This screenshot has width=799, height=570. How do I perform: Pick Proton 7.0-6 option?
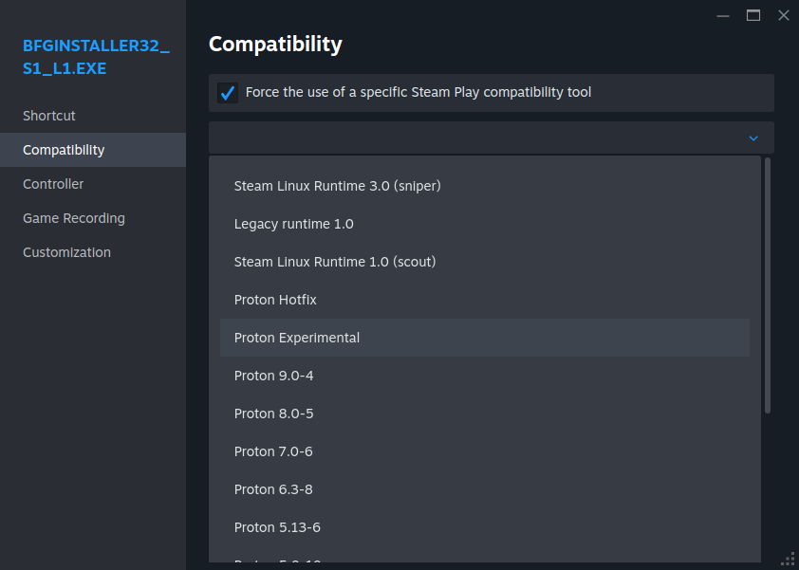(273, 451)
